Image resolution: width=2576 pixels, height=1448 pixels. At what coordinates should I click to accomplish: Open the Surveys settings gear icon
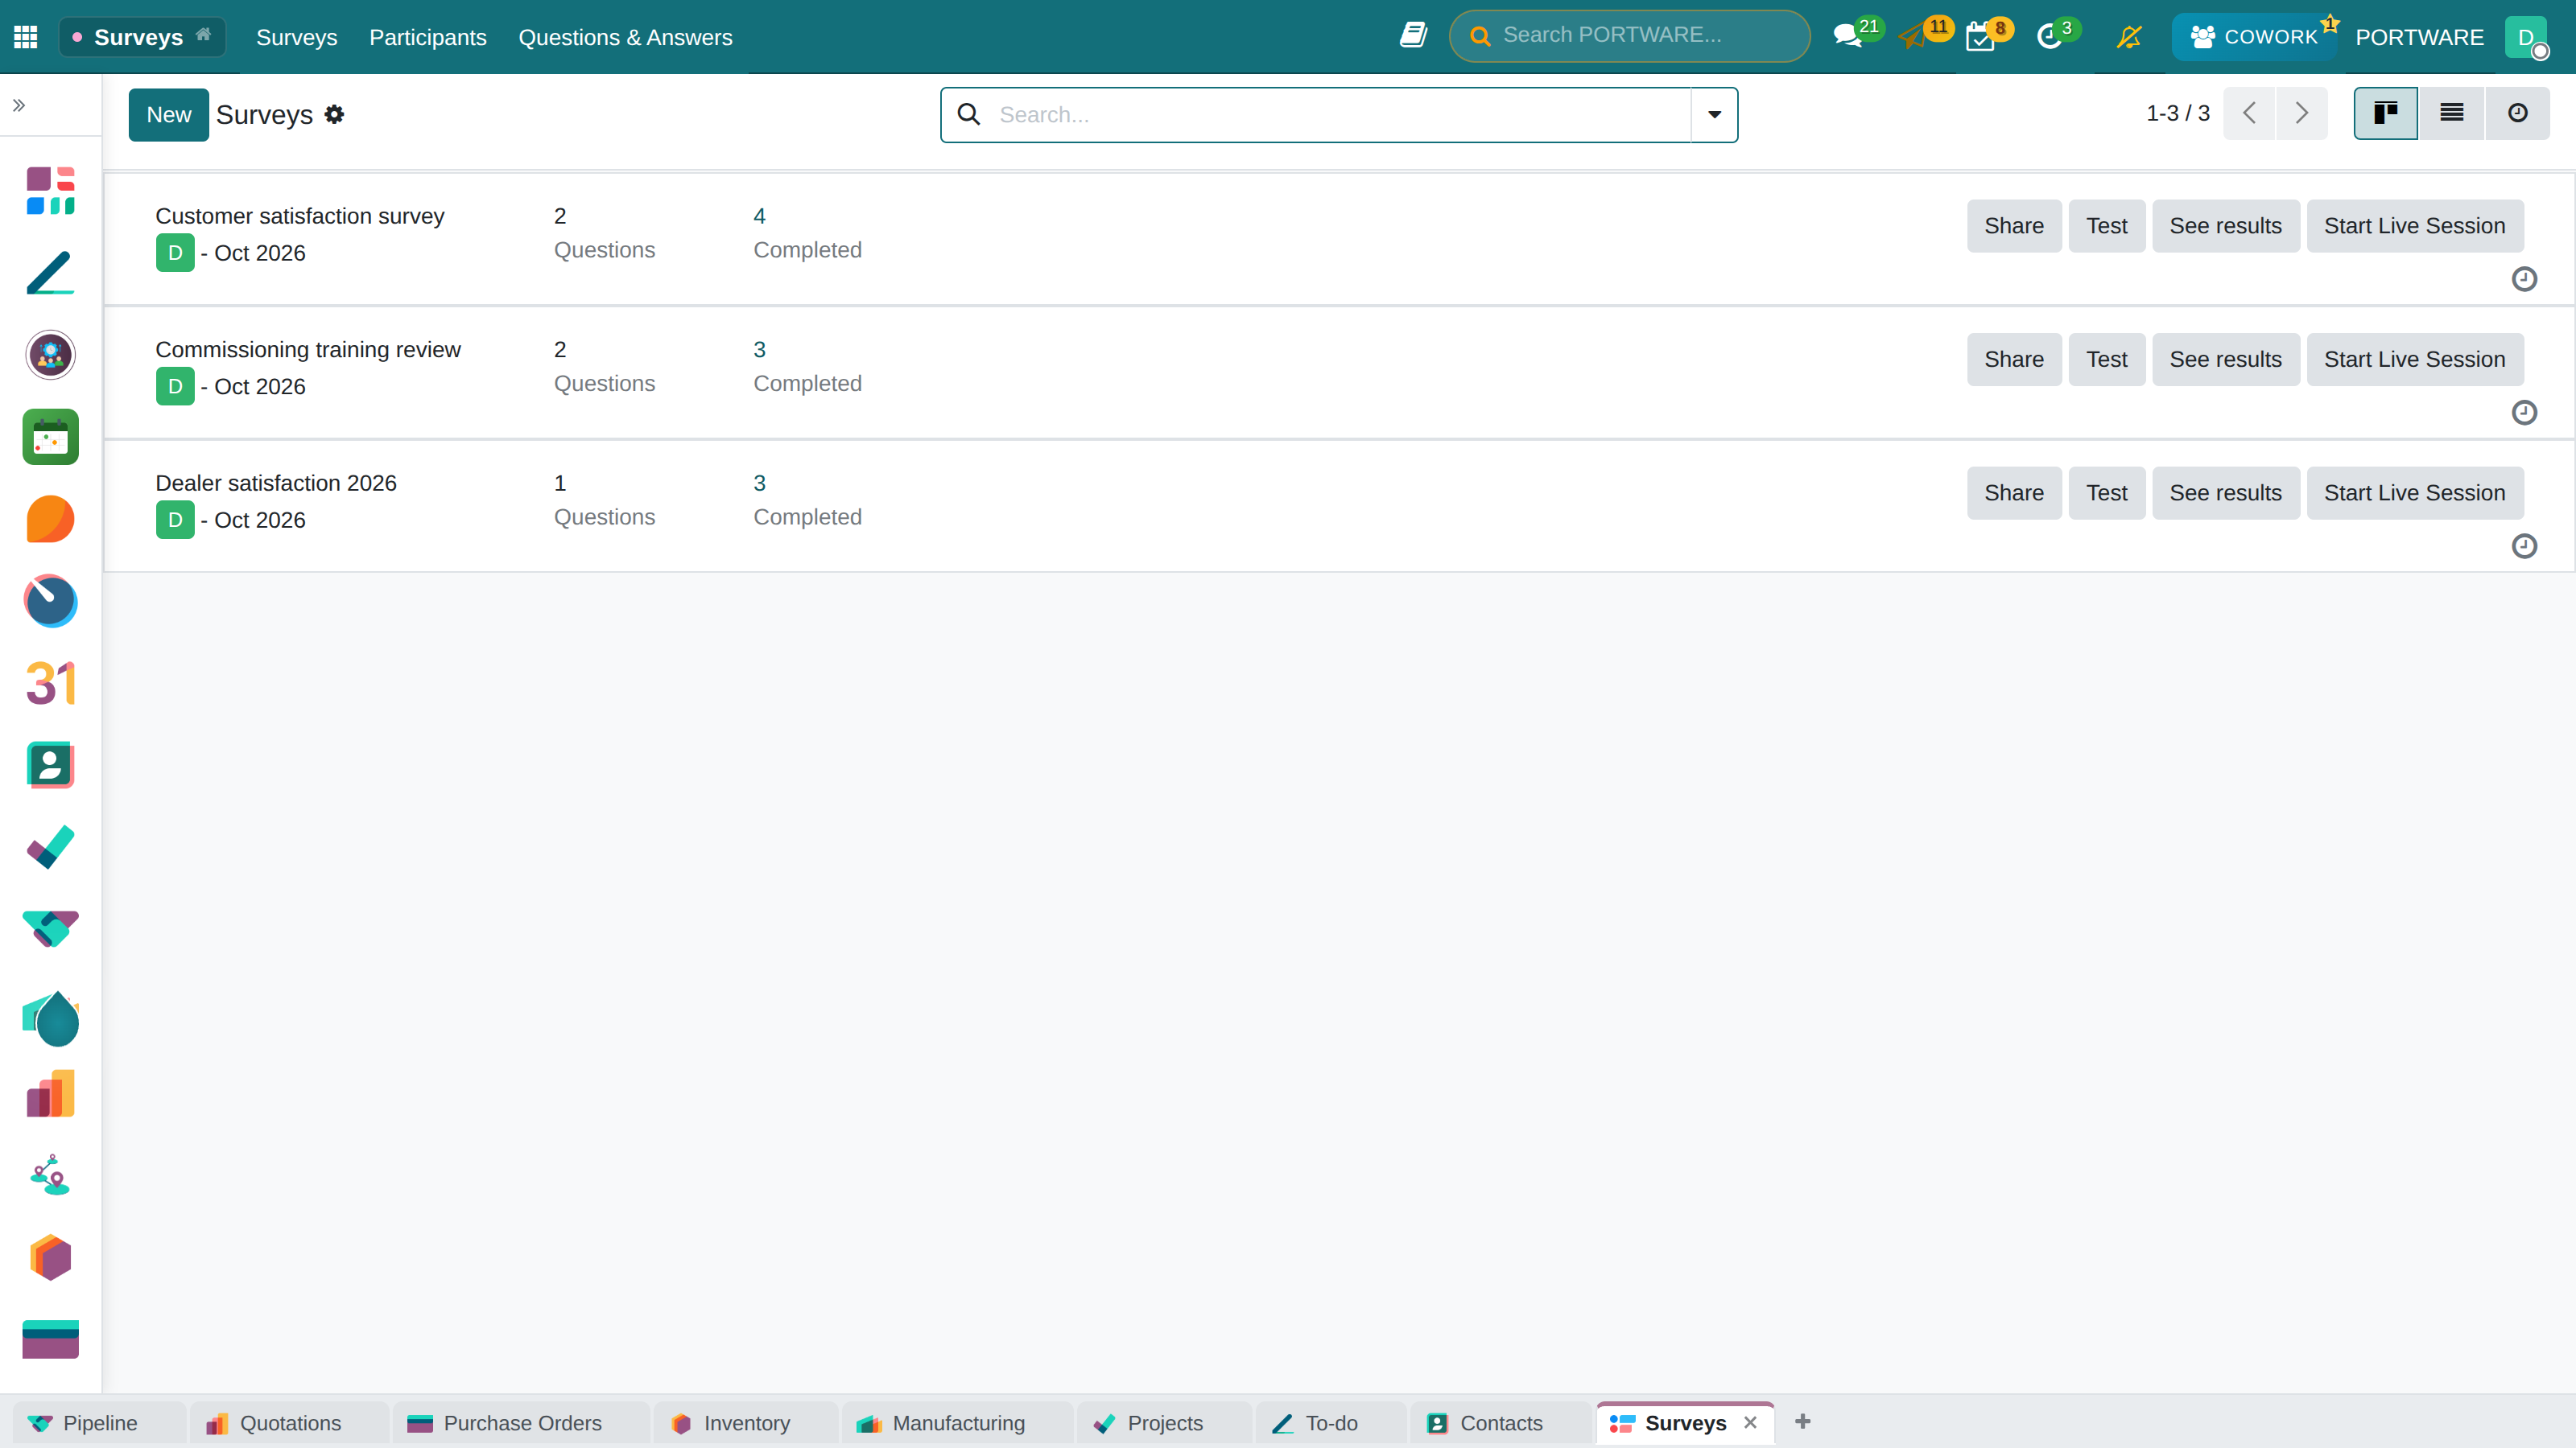click(334, 115)
